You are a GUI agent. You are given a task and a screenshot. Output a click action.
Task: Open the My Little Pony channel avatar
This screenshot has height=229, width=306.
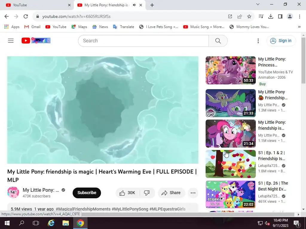[x=13, y=192]
